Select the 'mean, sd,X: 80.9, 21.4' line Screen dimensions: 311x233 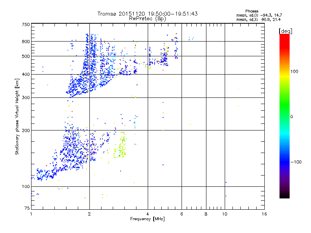(x=259, y=20)
